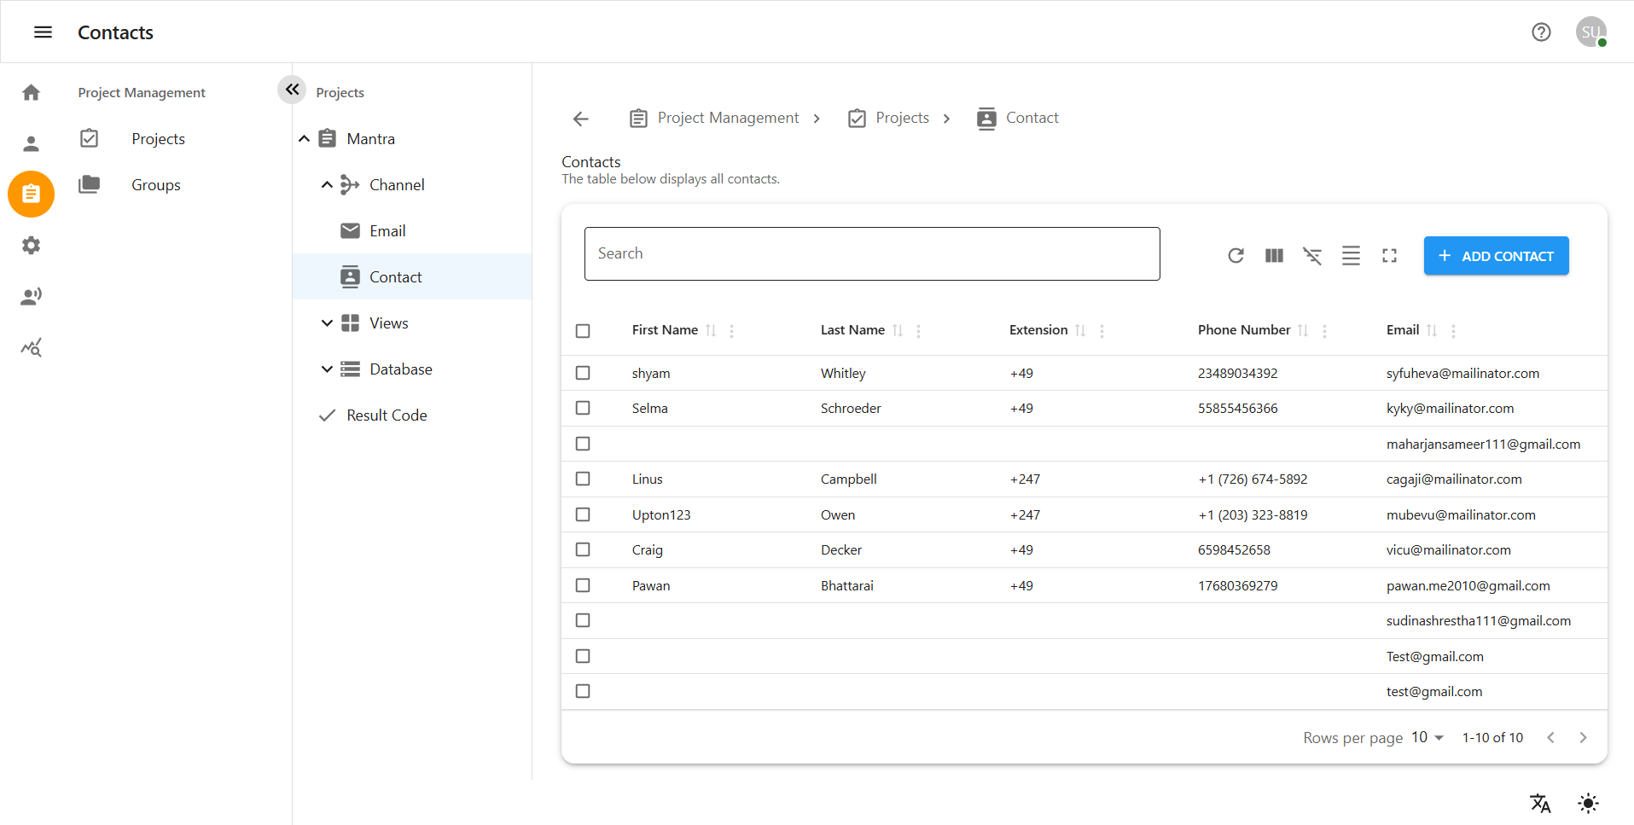This screenshot has width=1634, height=825.
Task: Switch to the Email section under Channel
Action: point(388,230)
